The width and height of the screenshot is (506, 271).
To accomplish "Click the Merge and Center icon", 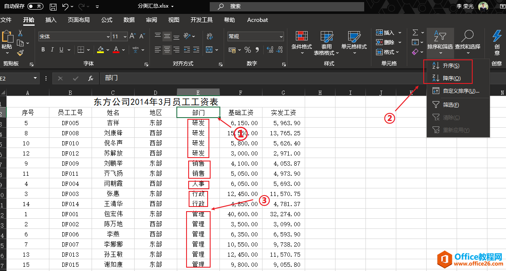I will click(x=209, y=50).
